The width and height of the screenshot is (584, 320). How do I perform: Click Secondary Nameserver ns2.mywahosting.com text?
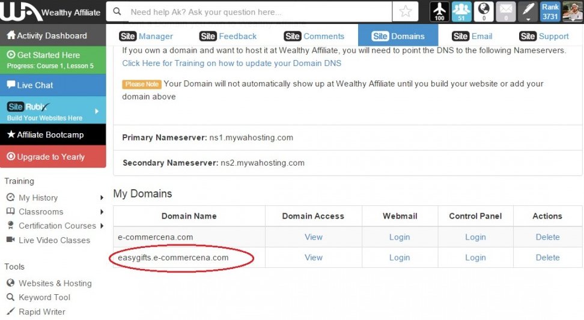[x=213, y=163]
